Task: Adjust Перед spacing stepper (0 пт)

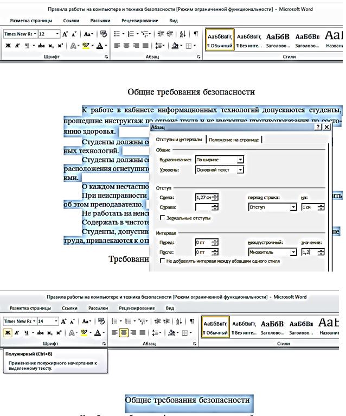Action: (x=215, y=242)
